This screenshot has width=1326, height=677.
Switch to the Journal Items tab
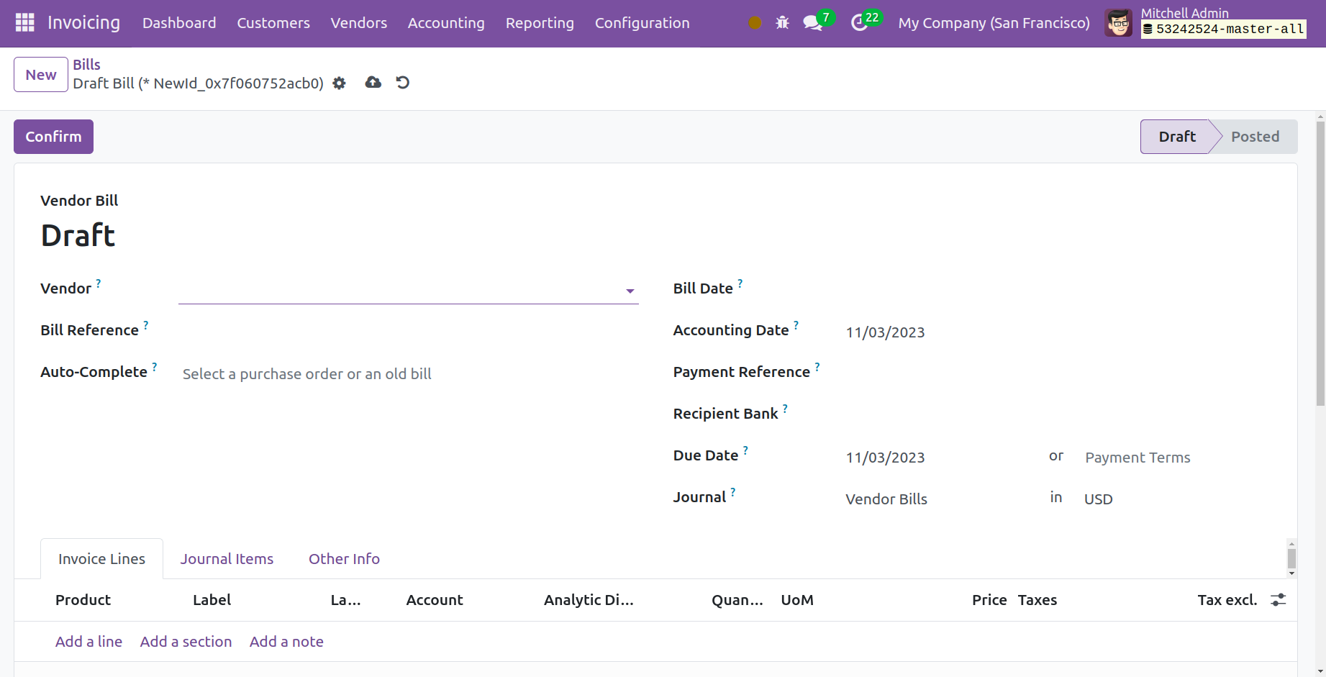coord(227,559)
